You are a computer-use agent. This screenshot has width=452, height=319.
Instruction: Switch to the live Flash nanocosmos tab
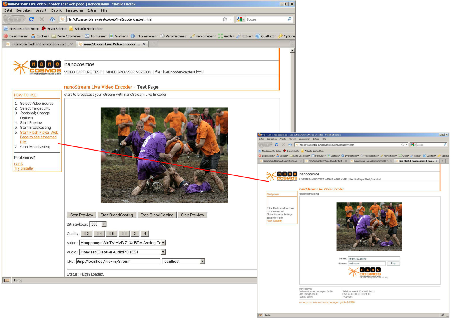(418, 161)
